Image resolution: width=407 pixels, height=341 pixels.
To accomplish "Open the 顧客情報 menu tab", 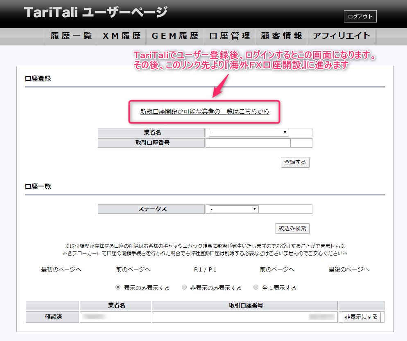I will [x=282, y=36].
